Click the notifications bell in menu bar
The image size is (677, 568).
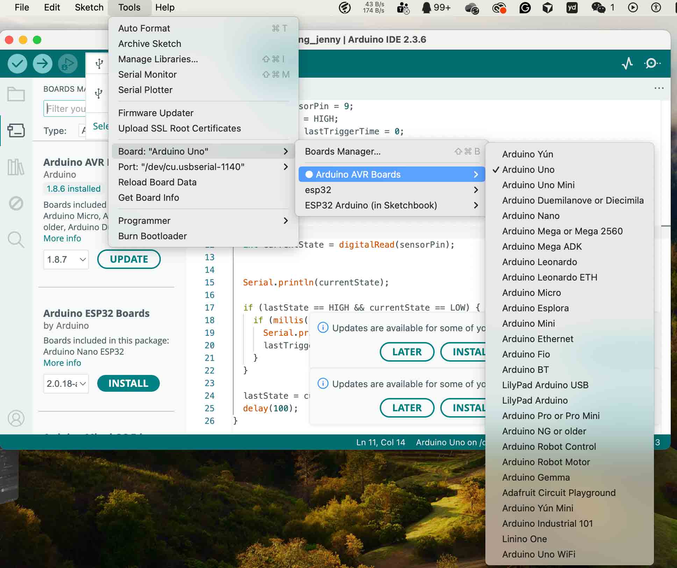(x=427, y=7)
